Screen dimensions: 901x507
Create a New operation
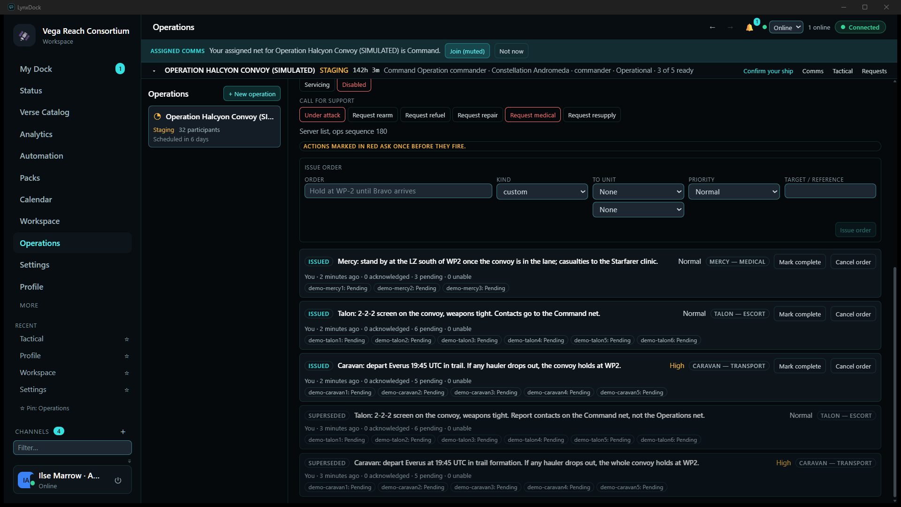(252, 94)
